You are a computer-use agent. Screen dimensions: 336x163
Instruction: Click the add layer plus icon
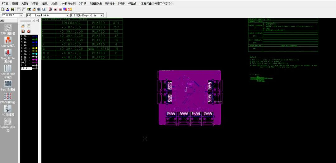[x=29, y=26]
